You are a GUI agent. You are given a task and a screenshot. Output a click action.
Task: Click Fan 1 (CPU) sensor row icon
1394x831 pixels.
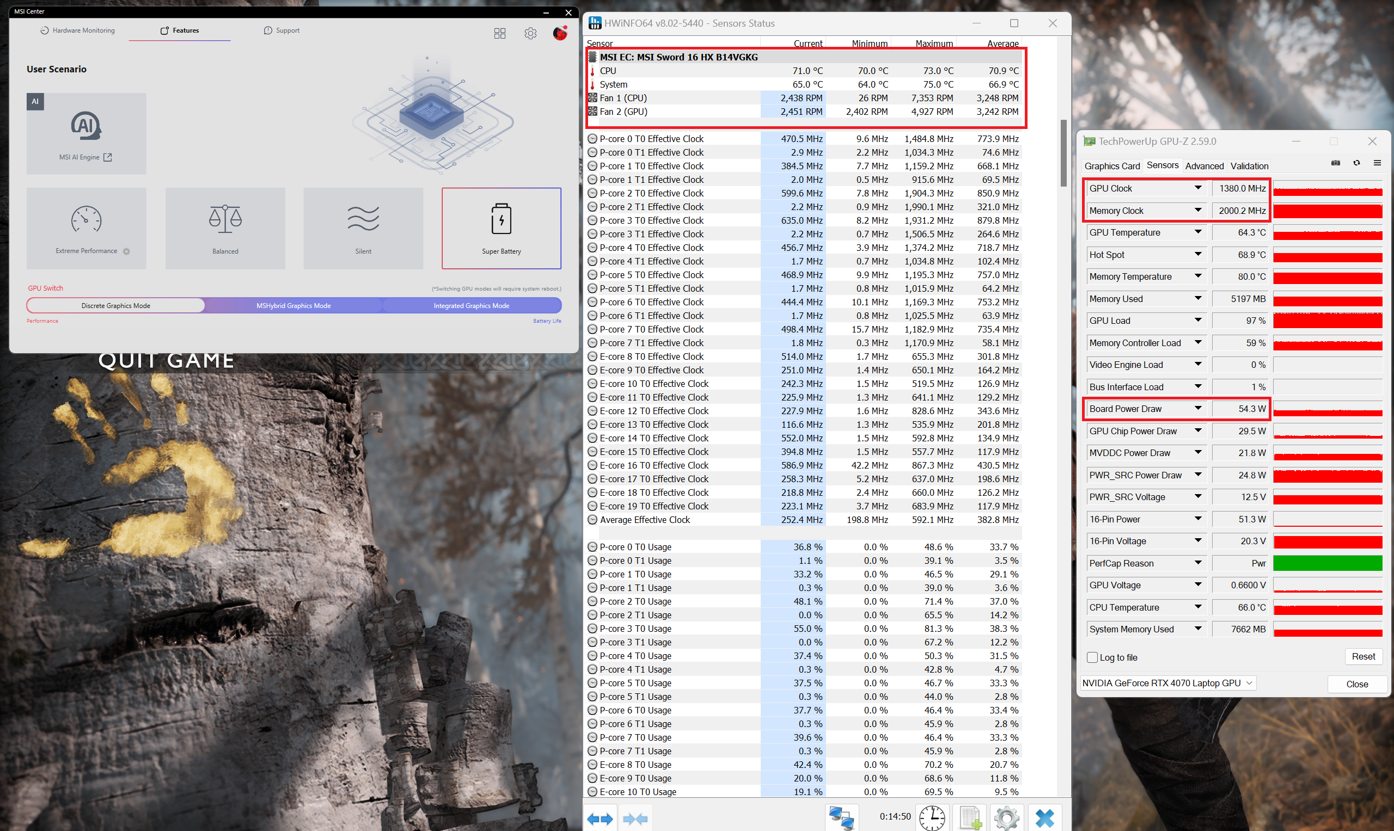(592, 98)
